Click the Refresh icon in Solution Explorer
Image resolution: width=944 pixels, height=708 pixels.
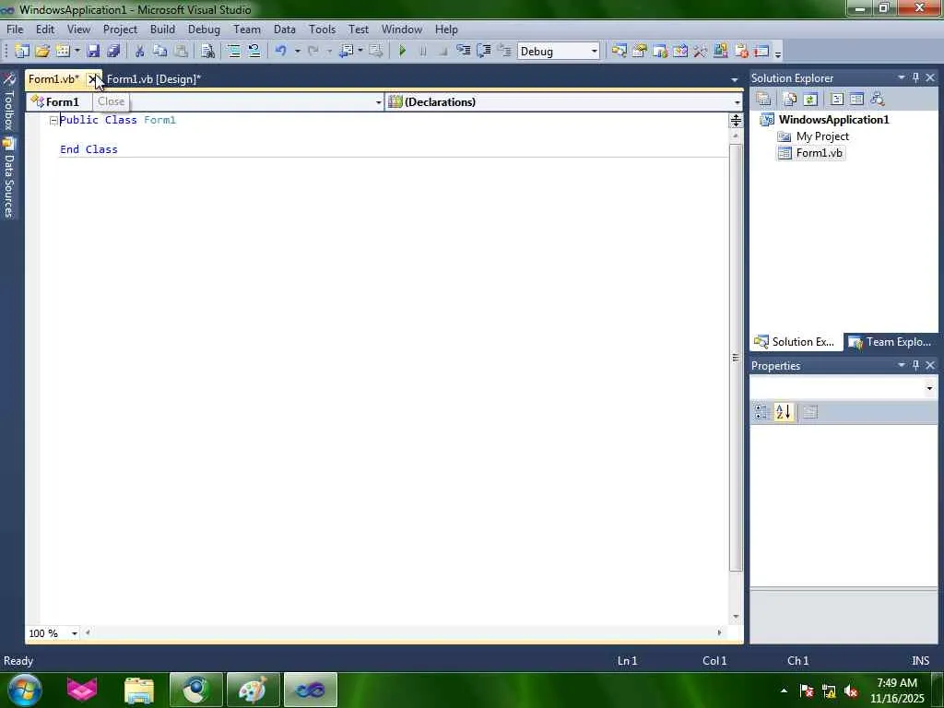click(x=810, y=100)
